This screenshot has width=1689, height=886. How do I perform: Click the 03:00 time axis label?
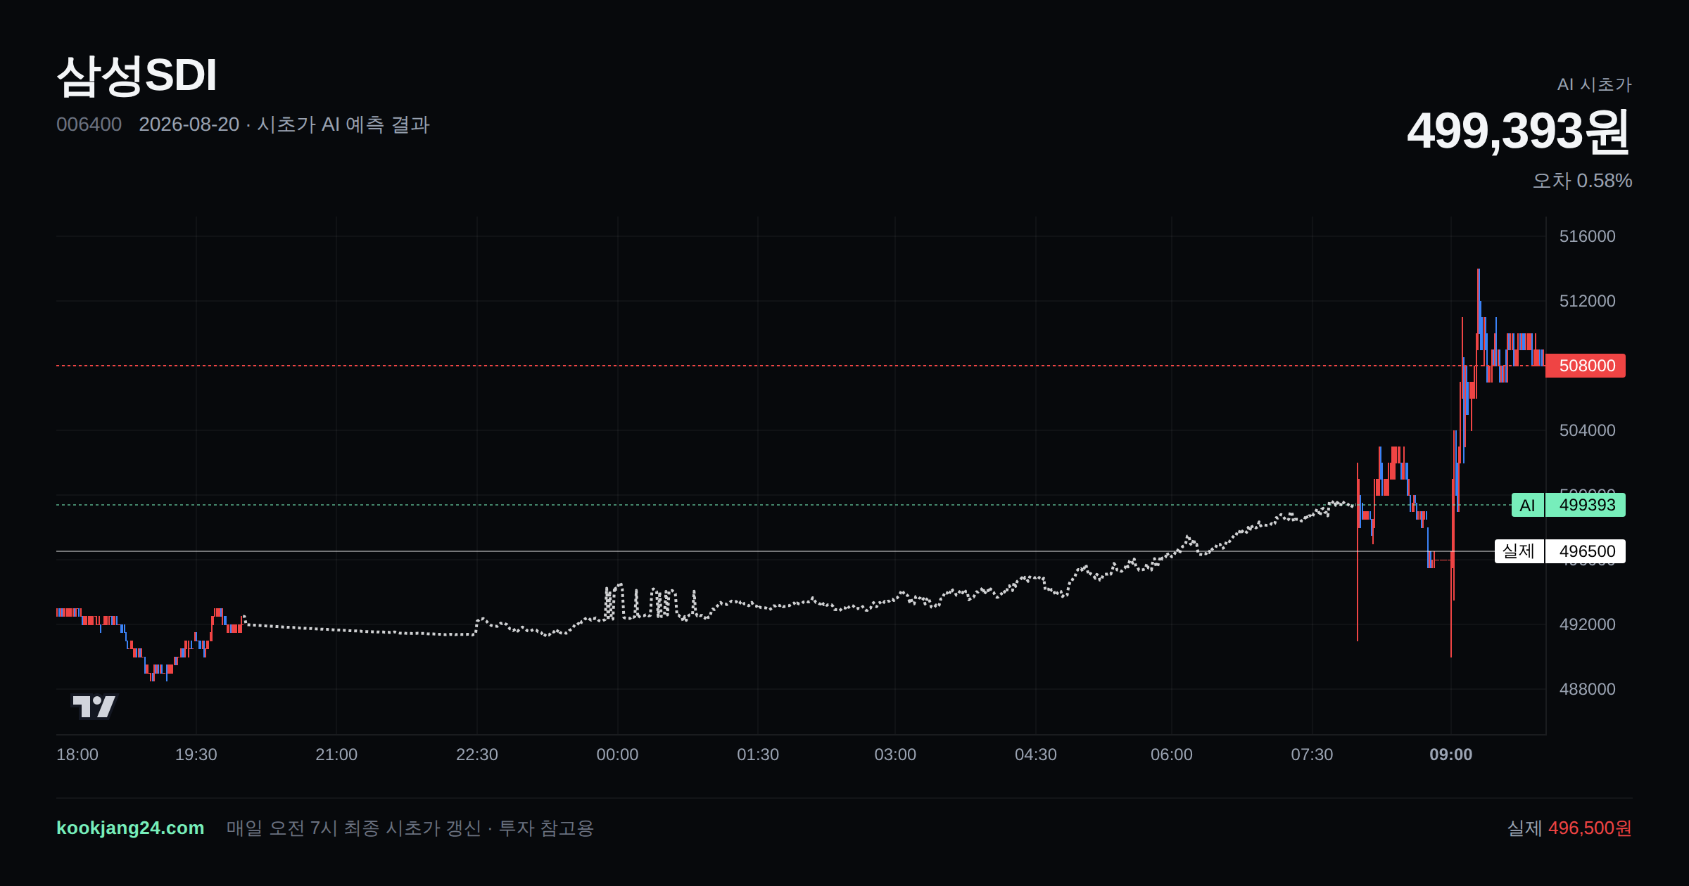pyautogui.click(x=895, y=755)
